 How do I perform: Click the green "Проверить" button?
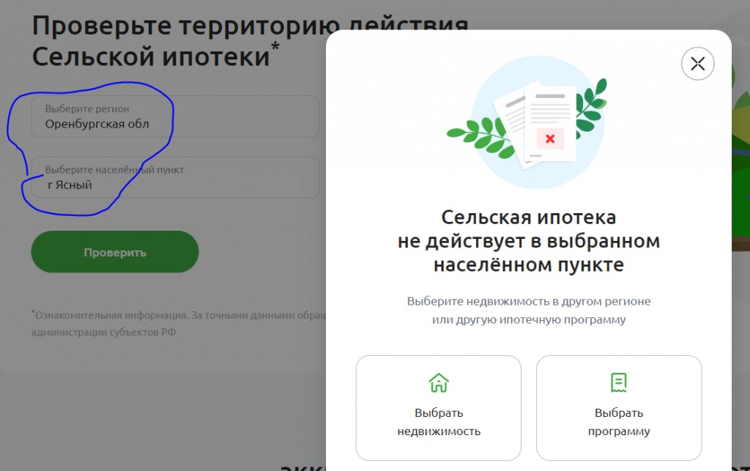[x=115, y=252]
